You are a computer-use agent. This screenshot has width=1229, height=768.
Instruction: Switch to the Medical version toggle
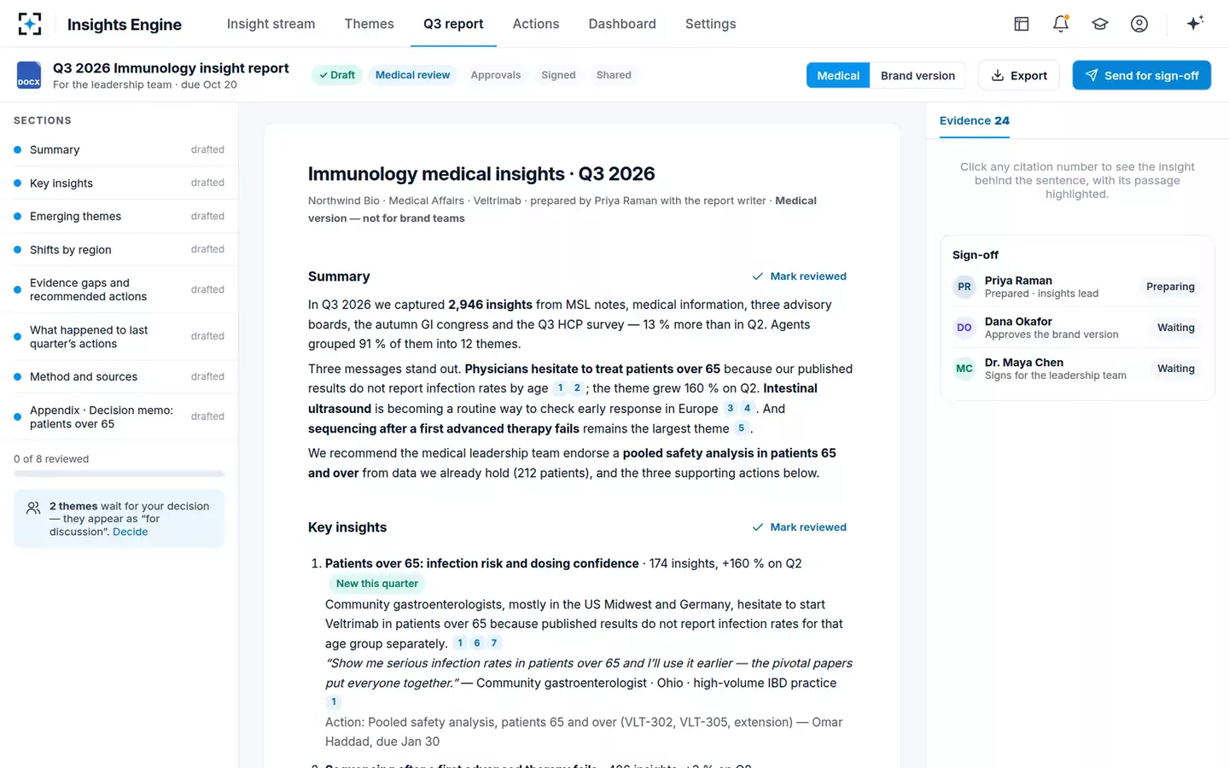838,75
